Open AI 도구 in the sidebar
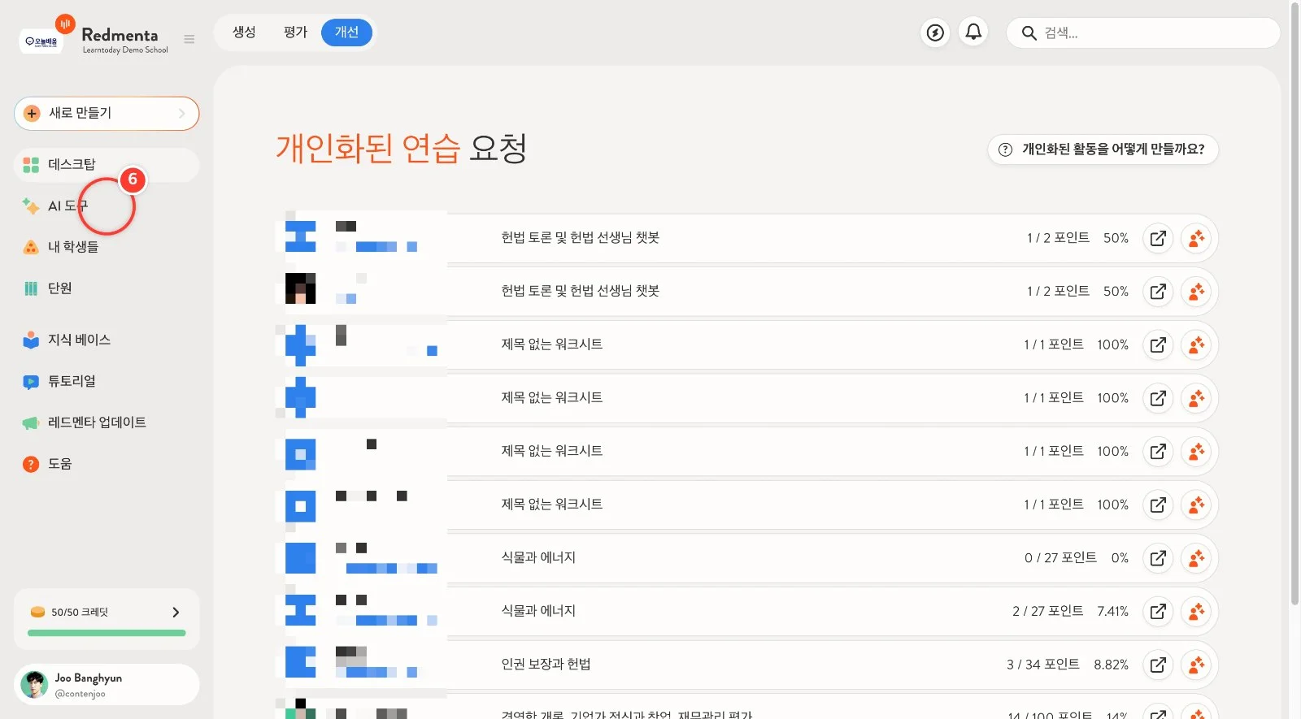Image resolution: width=1301 pixels, height=719 pixels. pos(107,206)
